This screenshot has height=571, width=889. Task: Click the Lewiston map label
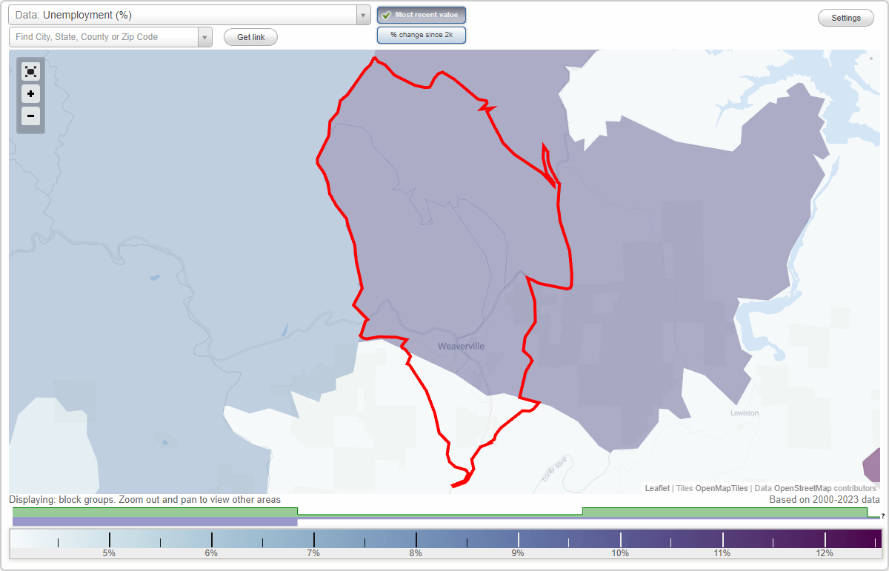pos(745,413)
